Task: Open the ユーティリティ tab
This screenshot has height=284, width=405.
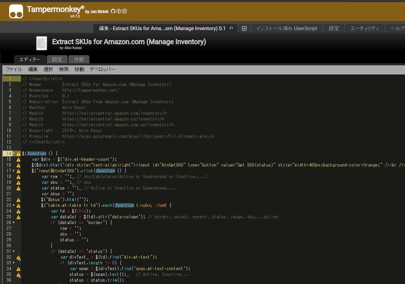Action: pyautogui.click(x=365, y=28)
